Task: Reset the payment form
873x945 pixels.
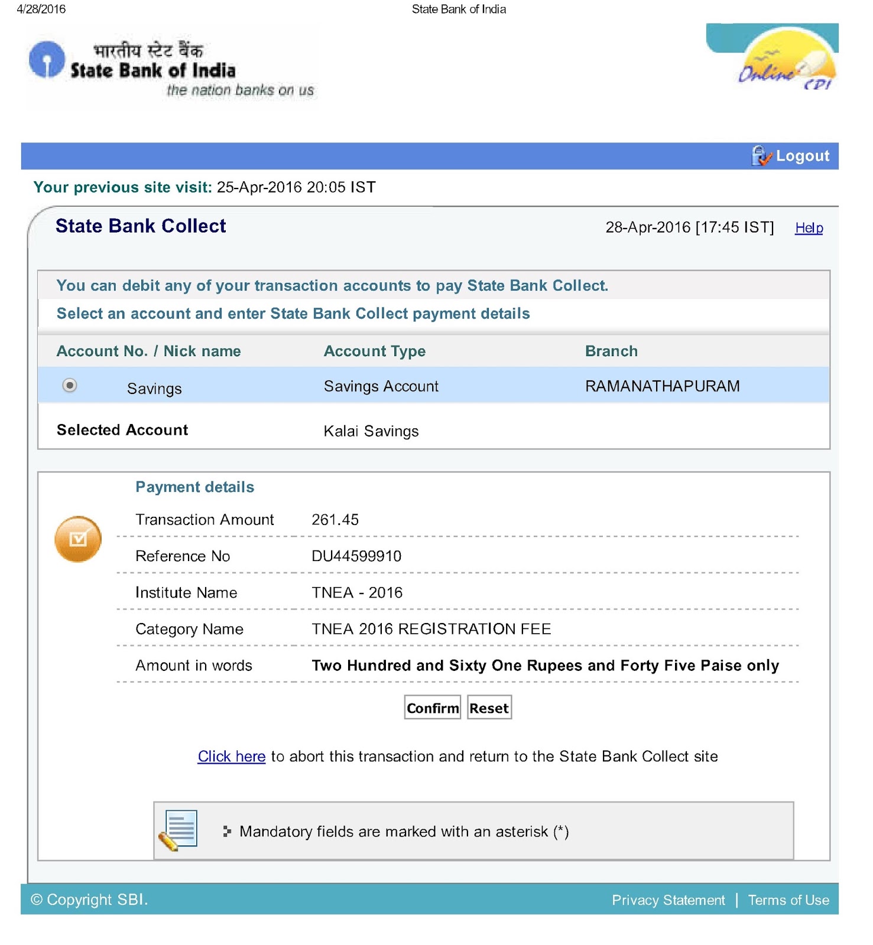Action: click(x=489, y=708)
